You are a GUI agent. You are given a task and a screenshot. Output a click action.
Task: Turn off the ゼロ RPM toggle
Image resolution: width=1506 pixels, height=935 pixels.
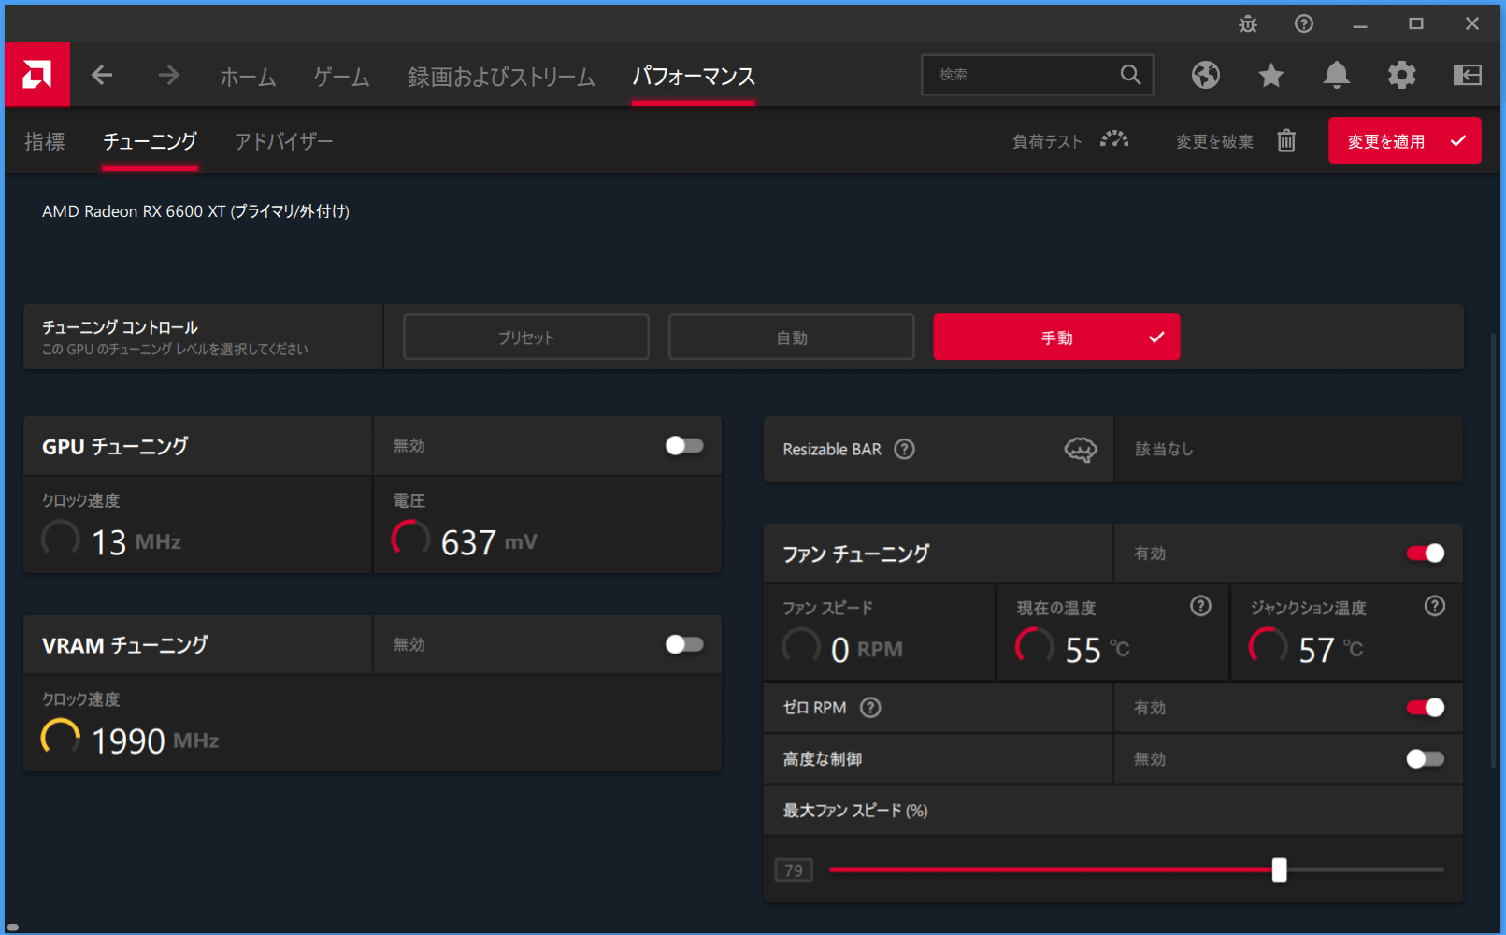click(x=1426, y=708)
